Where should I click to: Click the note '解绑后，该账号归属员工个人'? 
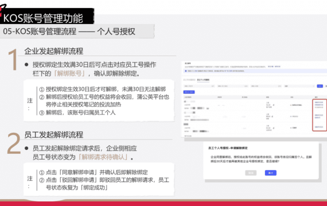tap(80, 113)
